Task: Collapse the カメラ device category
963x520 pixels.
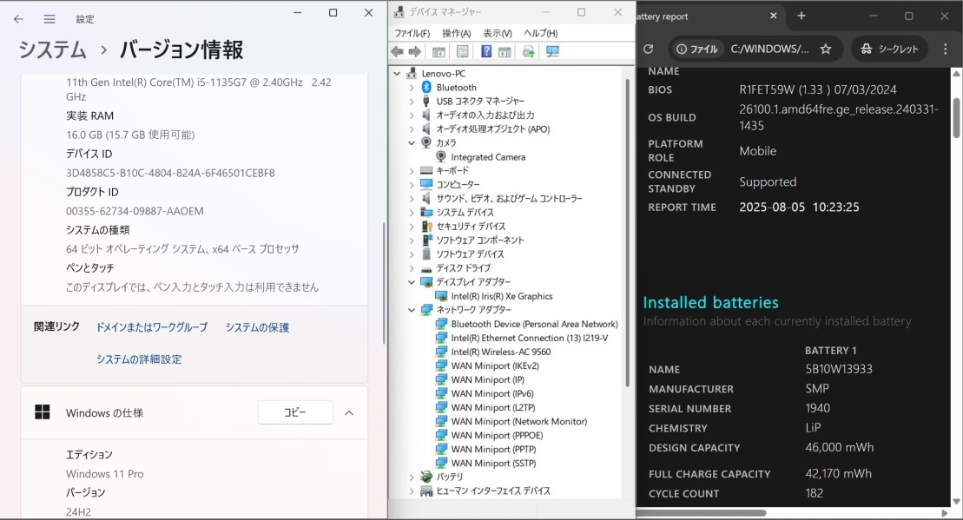Action: pos(411,142)
